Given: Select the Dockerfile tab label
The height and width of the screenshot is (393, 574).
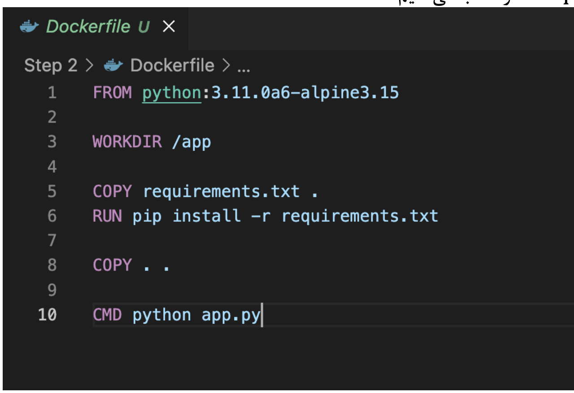Looking at the screenshot, I should coord(87,27).
